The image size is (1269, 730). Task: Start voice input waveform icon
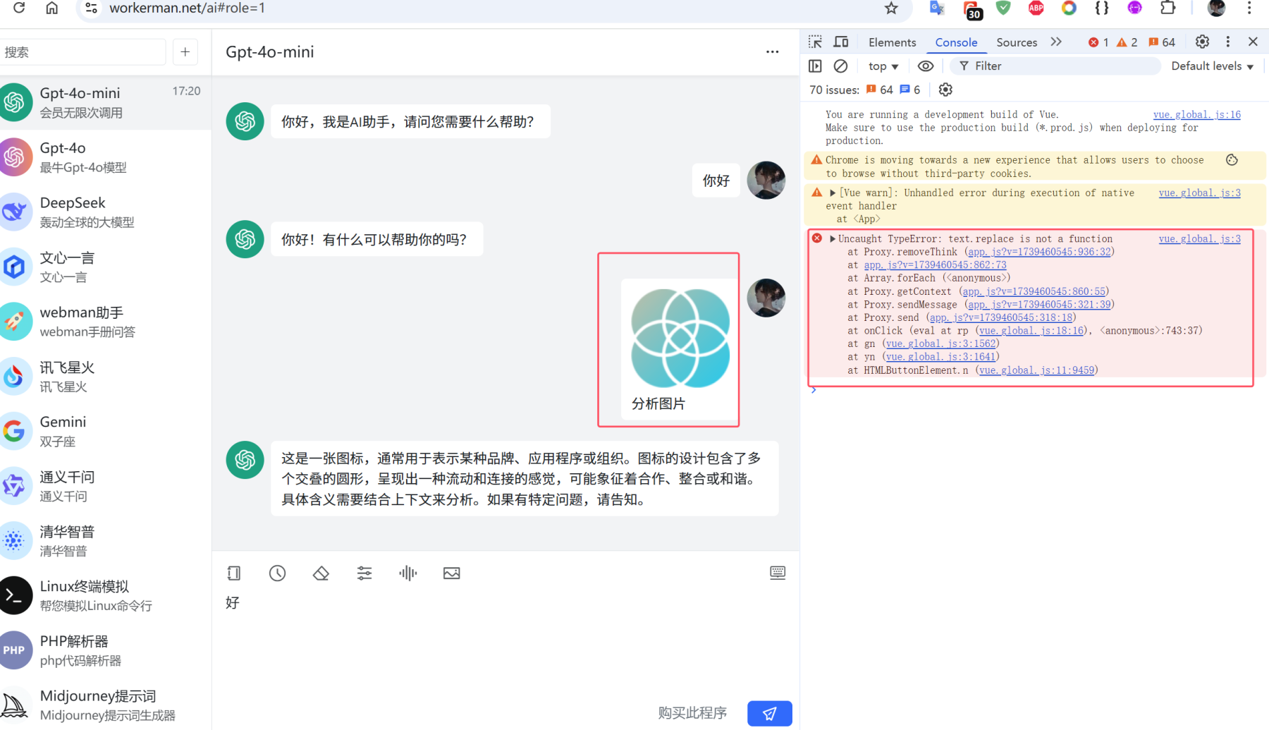click(408, 573)
